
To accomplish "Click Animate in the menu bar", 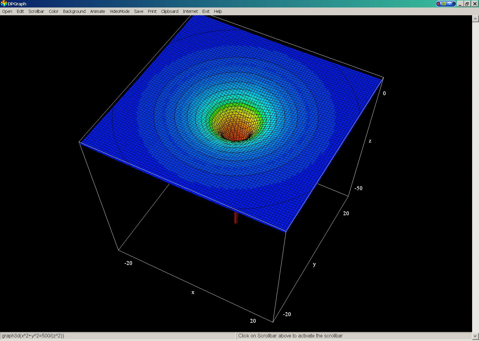I will [x=98, y=11].
